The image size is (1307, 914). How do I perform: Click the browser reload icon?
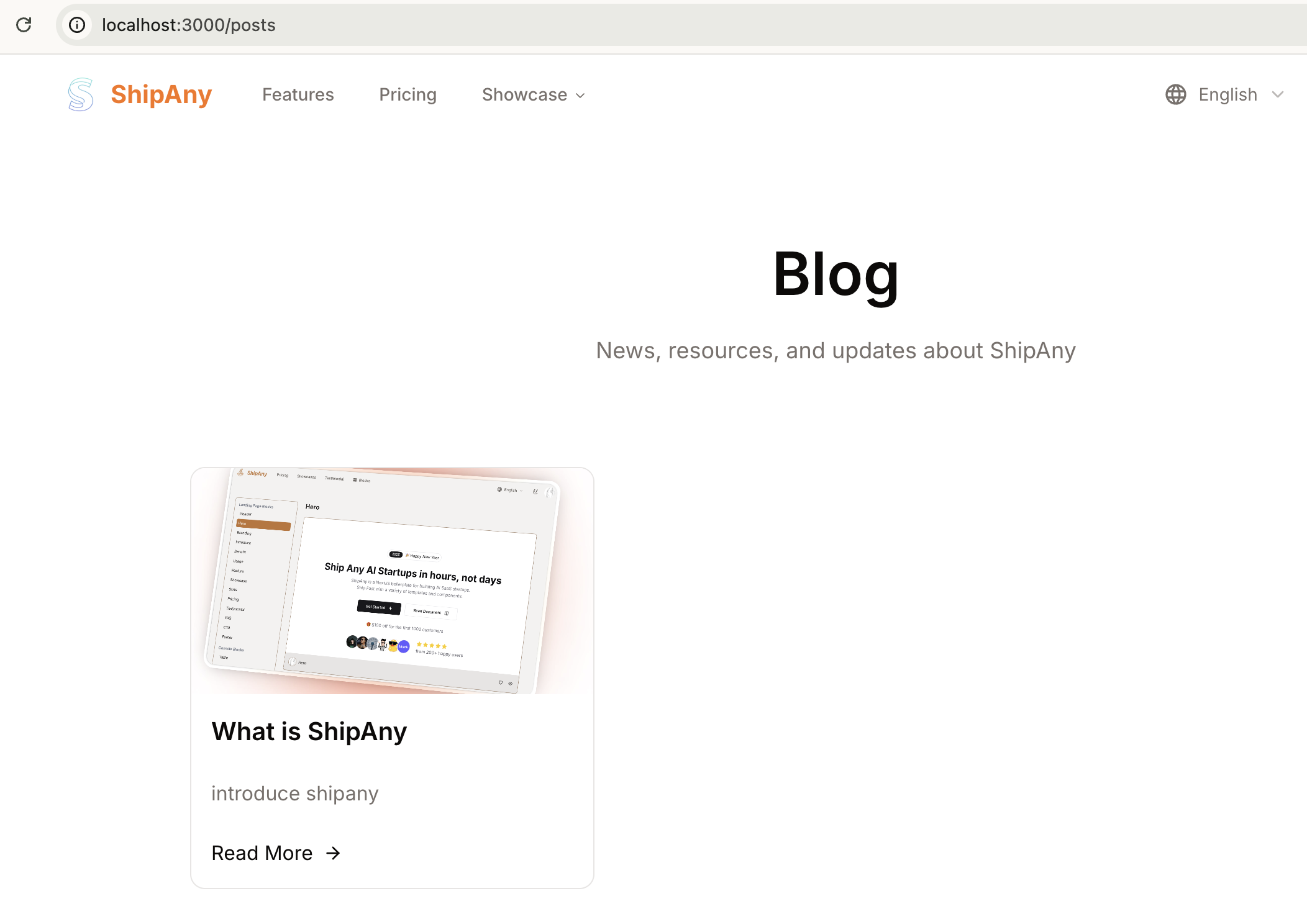pyautogui.click(x=24, y=25)
